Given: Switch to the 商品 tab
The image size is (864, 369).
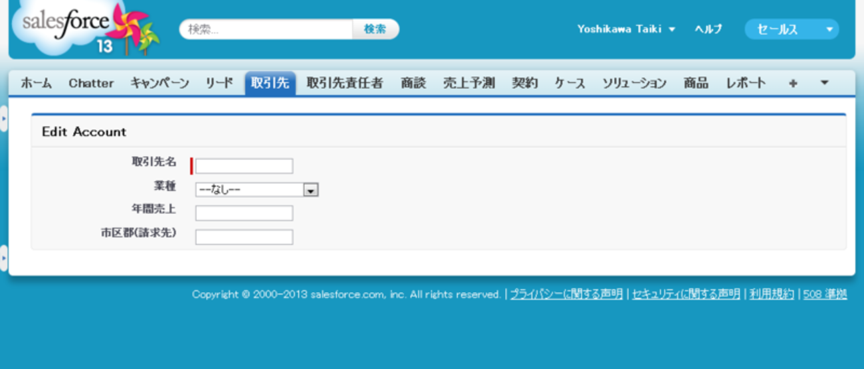Looking at the screenshot, I should (696, 84).
